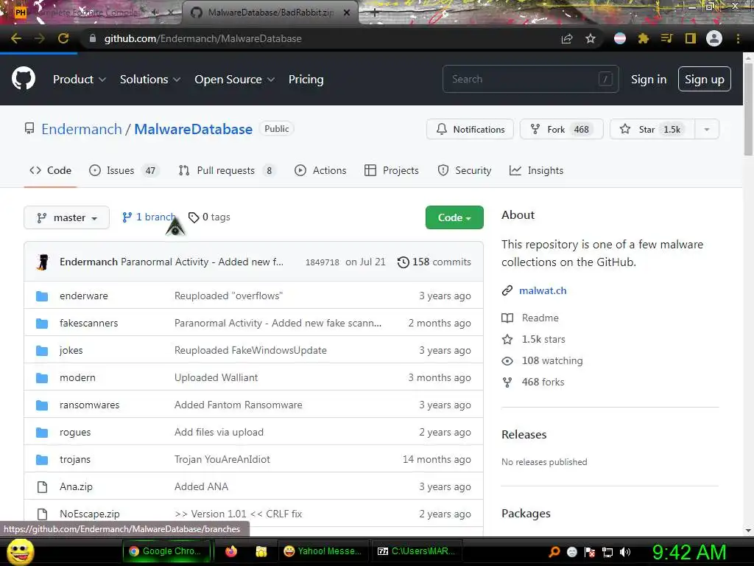
Task: Open Chrome three-dot menu
Action: tap(738, 38)
